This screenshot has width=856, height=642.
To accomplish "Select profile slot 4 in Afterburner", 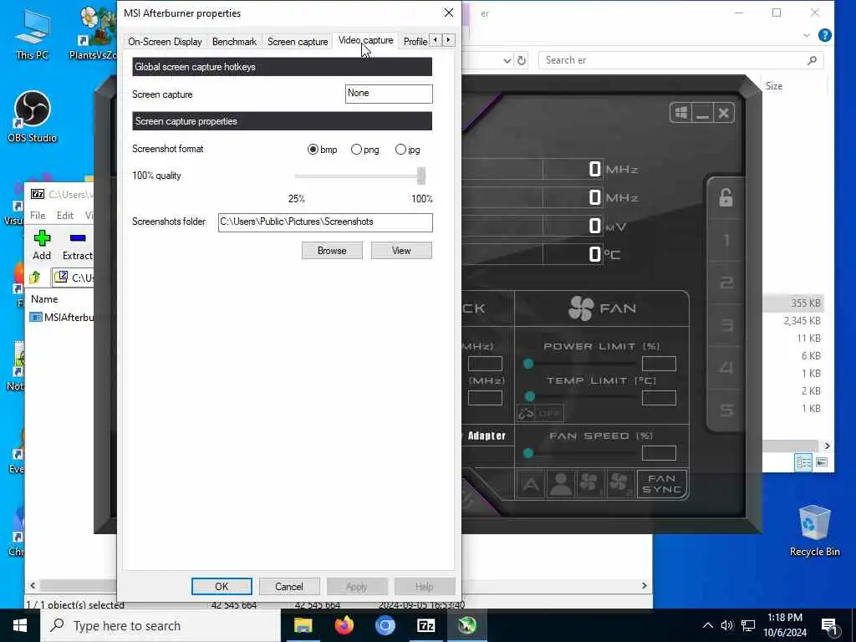I will pyautogui.click(x=726, y=368).
